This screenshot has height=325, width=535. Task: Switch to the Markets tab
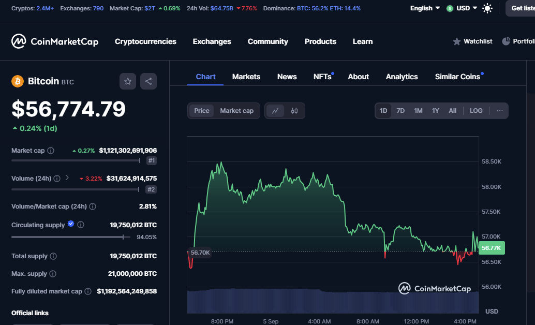[x=246, y=77]
